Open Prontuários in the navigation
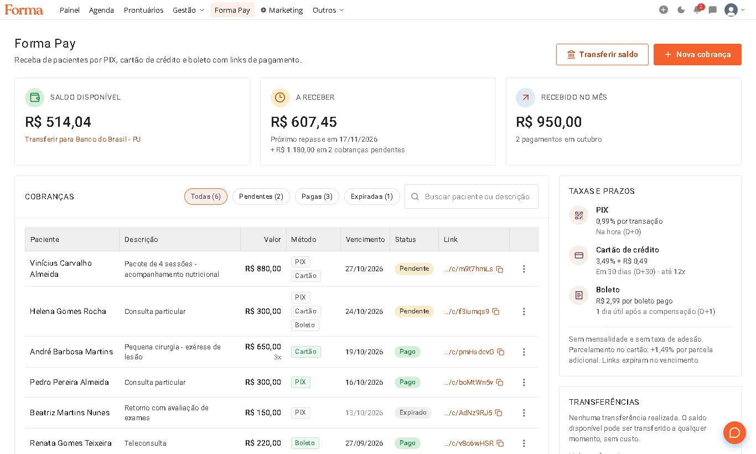The image size is (756, 454). 143,10
